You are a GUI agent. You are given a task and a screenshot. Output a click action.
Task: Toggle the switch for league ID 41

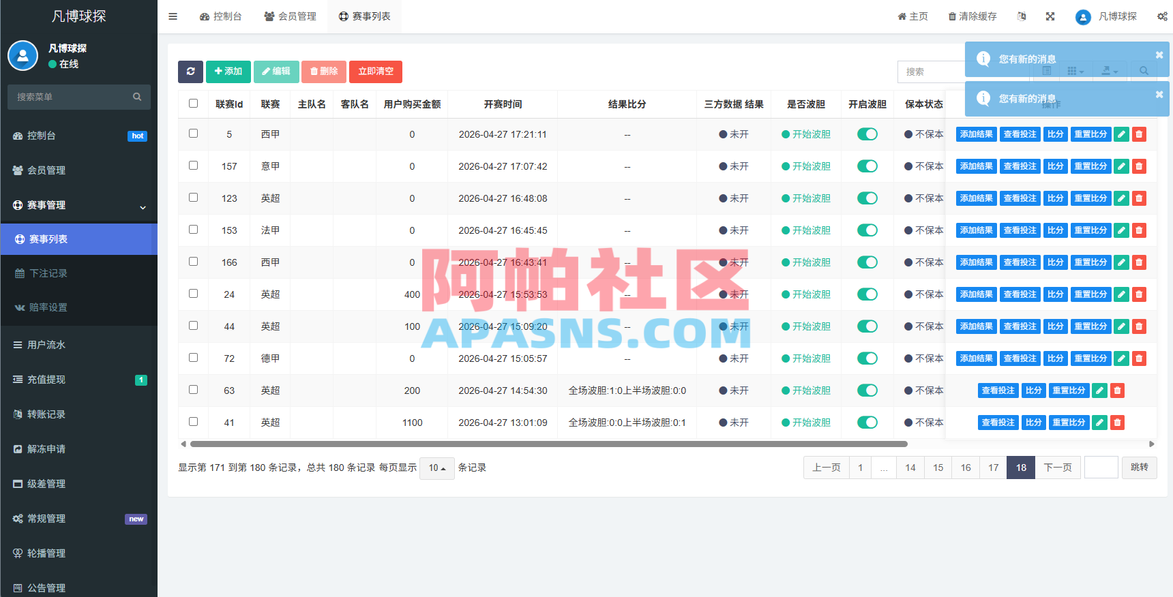pyautogui.click(x=867, y=423)
